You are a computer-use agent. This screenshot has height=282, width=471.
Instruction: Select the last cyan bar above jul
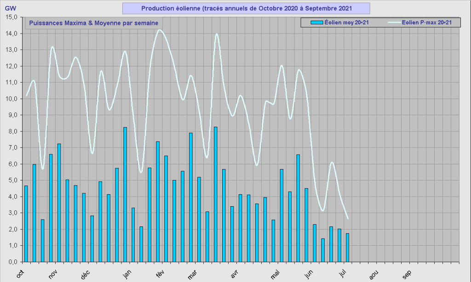pos(348,248)
